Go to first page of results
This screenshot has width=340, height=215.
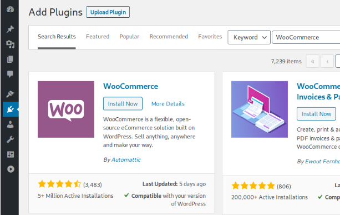[x=312, y=61]
